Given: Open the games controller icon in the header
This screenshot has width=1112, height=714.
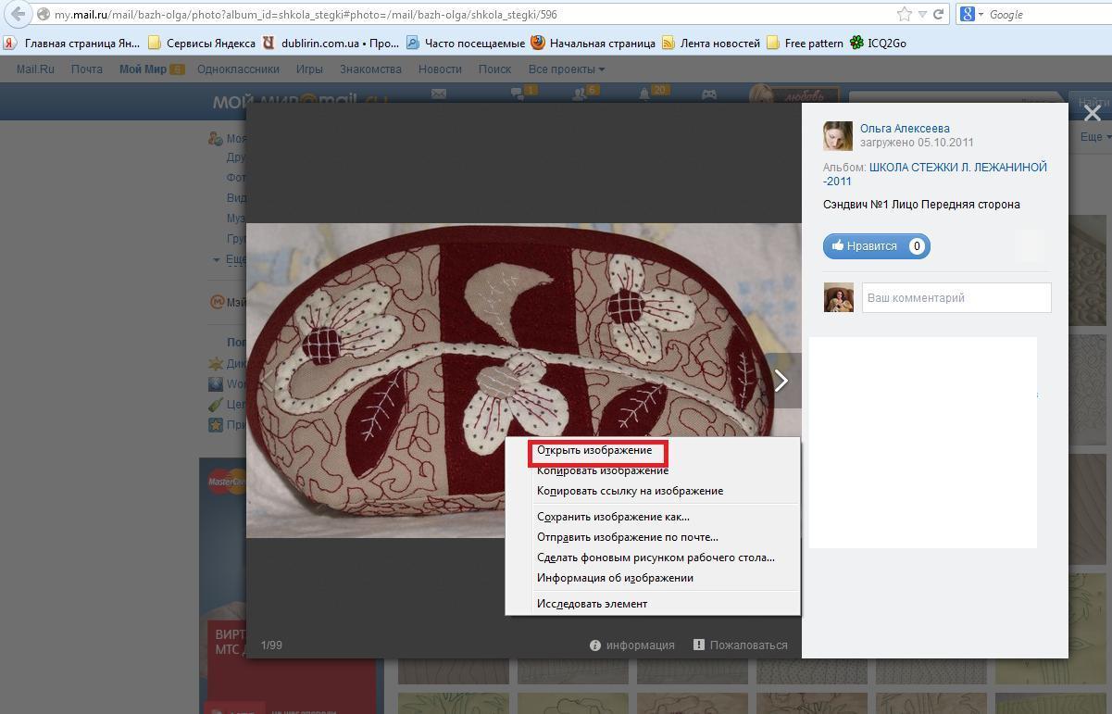Looking at the screenshot, I should (708, 94).
